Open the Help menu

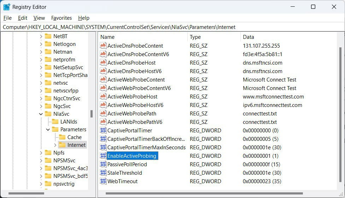(84, 18)
